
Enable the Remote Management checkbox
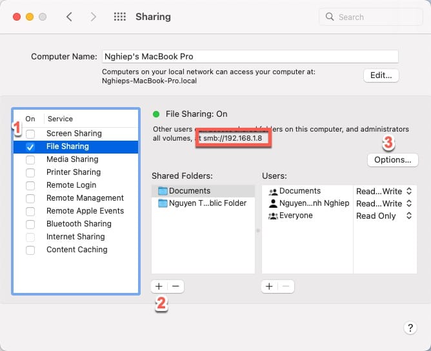click(x=30, y=199)
